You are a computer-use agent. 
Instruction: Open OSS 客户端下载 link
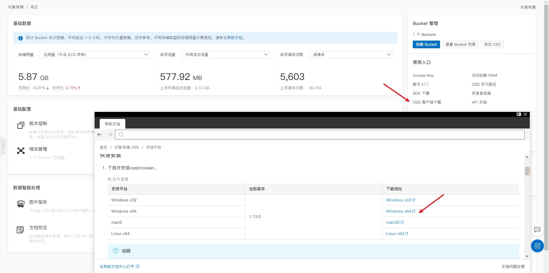click(x=427, y=102)
